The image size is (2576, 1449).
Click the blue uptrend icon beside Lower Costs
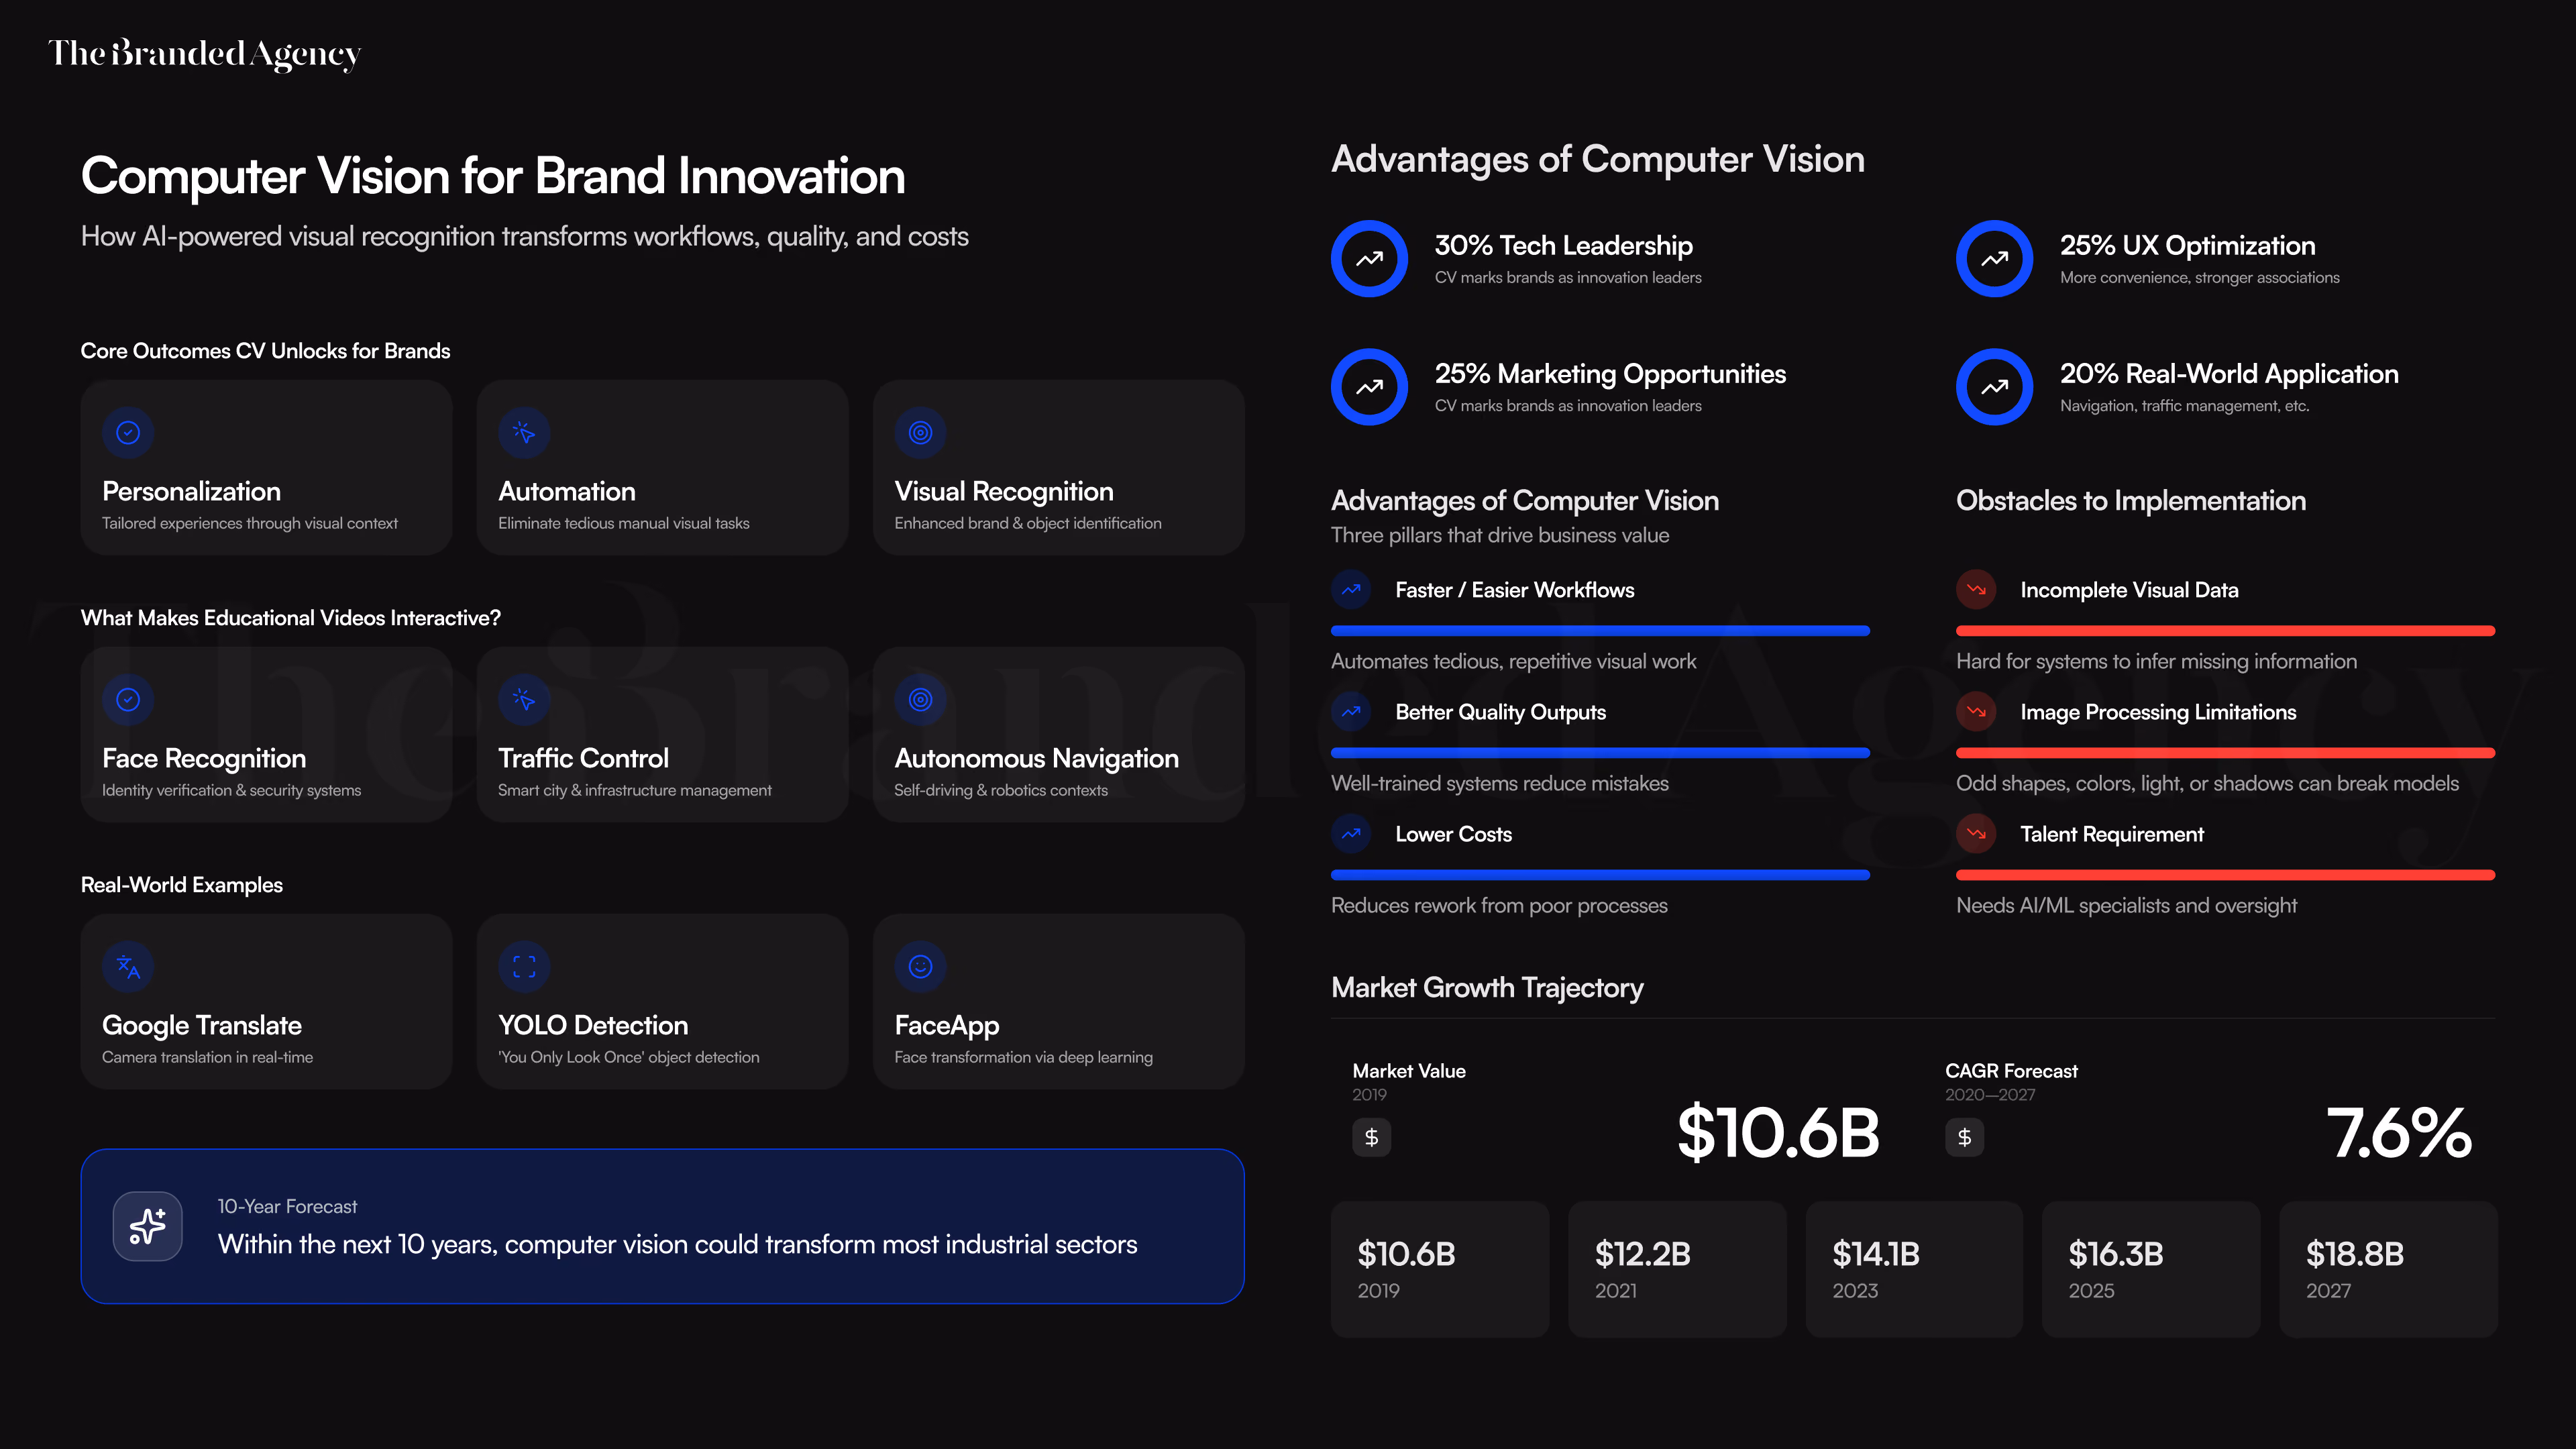tap(1351, 834)
